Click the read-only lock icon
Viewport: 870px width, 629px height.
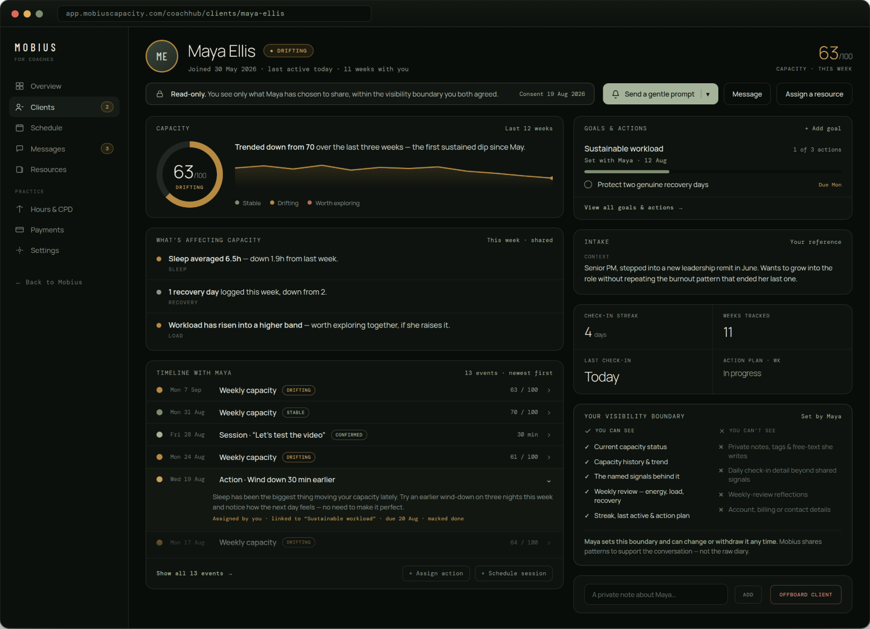tap(159, 94)
